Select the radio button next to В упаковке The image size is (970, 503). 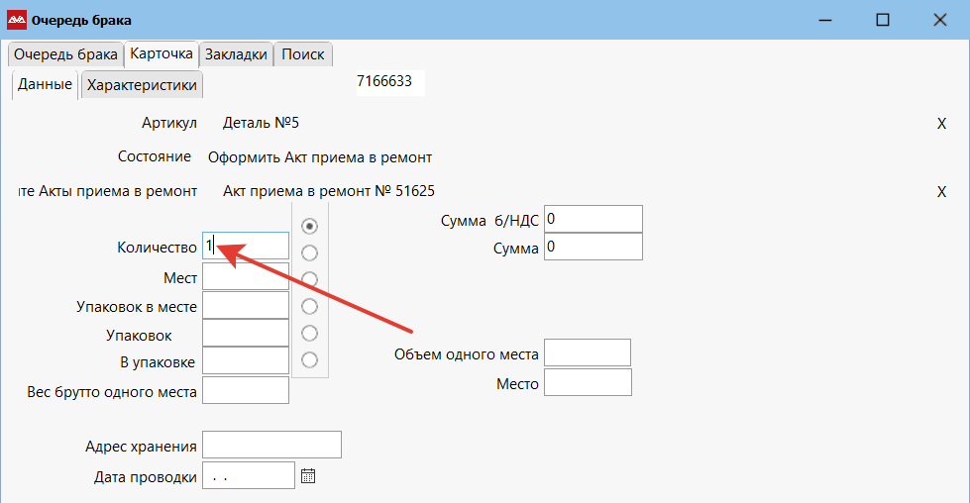coord(309,359)
